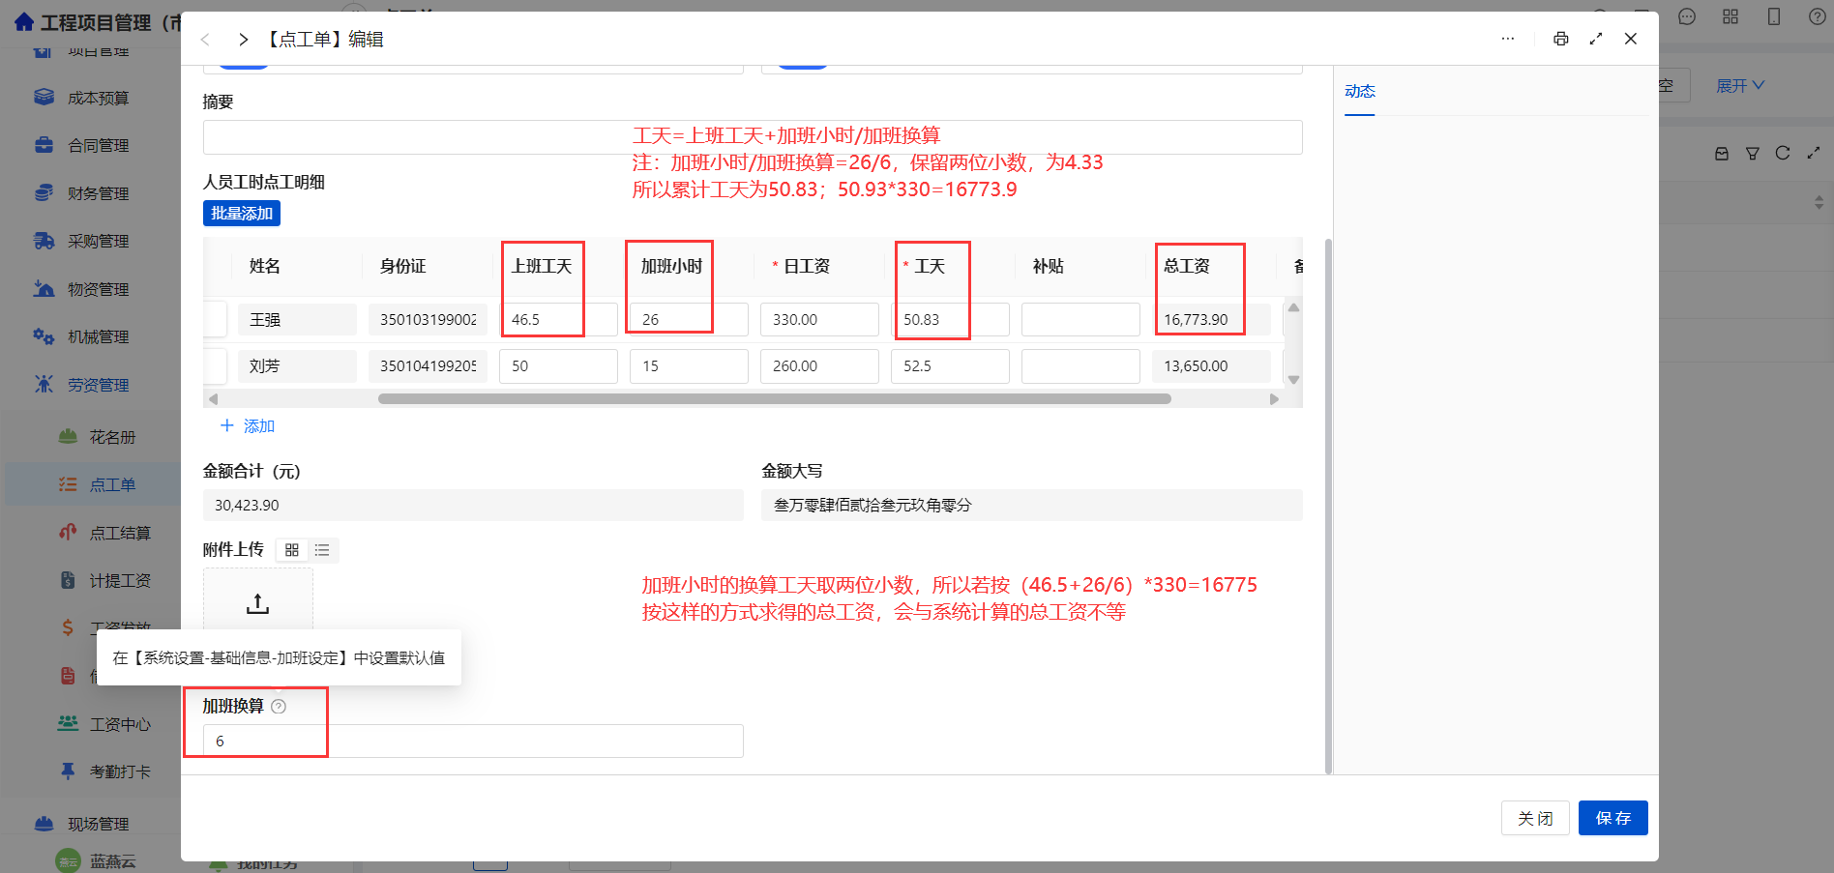Open the 成本预算 sidebar menu
This screenshot has width=1834, height=873.
(97, 98)
